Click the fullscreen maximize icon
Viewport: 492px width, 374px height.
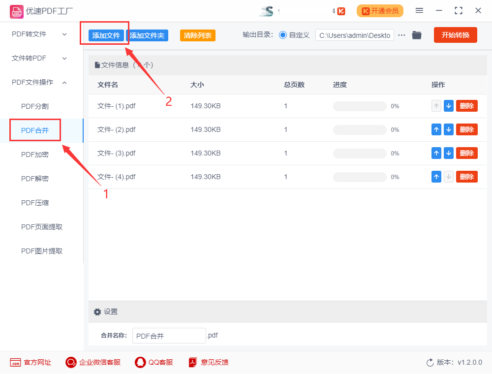(x=459, y=11)
